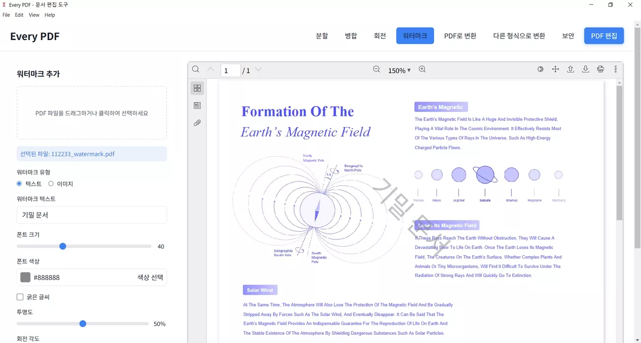Click the 워터마크 텍스트 input field
Image resolution: width=641 pixels, height=343 pixels.
click(x=92, y=215)
